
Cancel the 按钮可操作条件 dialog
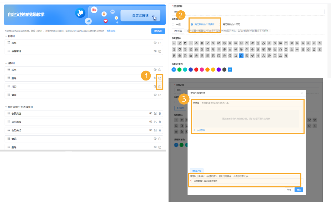point(289,190)
